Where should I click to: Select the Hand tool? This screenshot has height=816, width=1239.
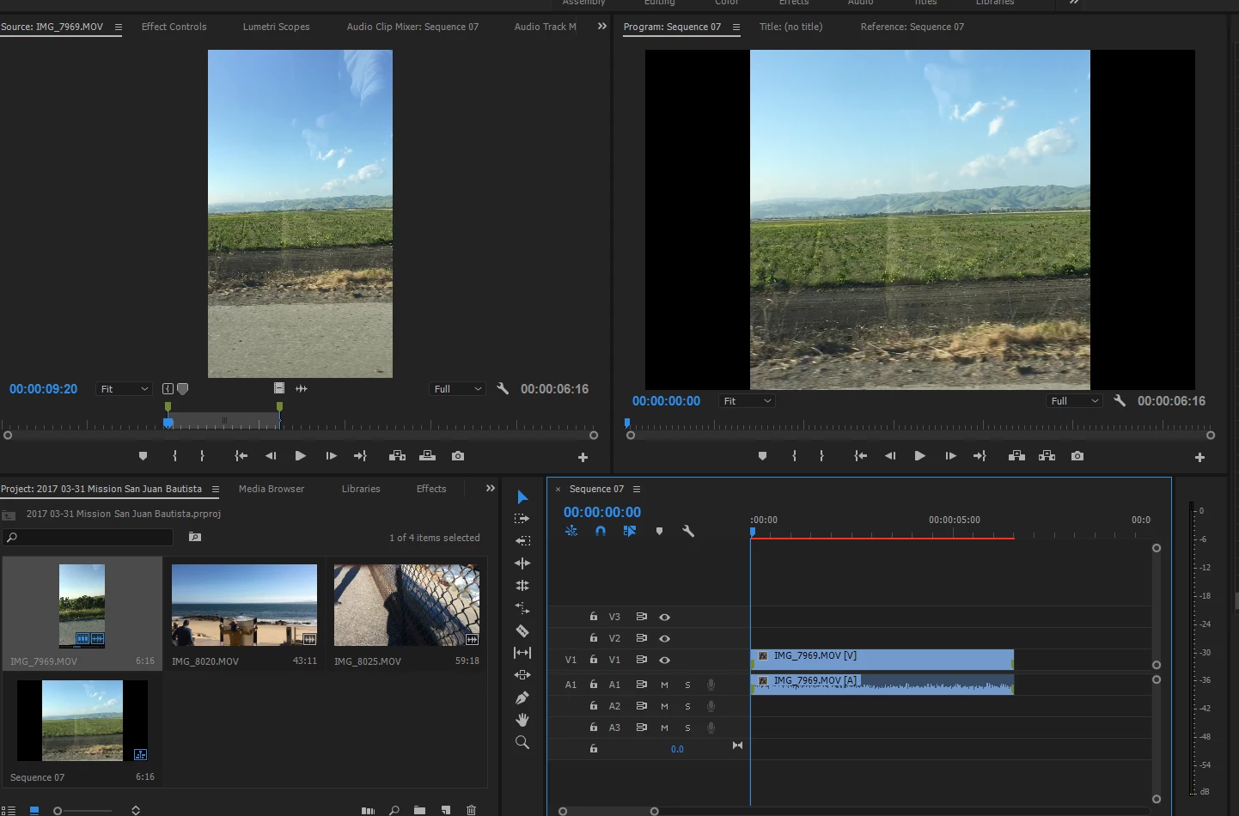tap(522, 720)
